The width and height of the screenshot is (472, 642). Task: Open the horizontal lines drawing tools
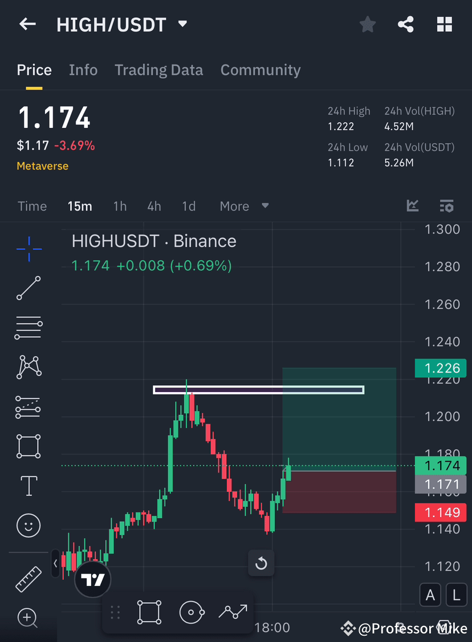(29, 328)
